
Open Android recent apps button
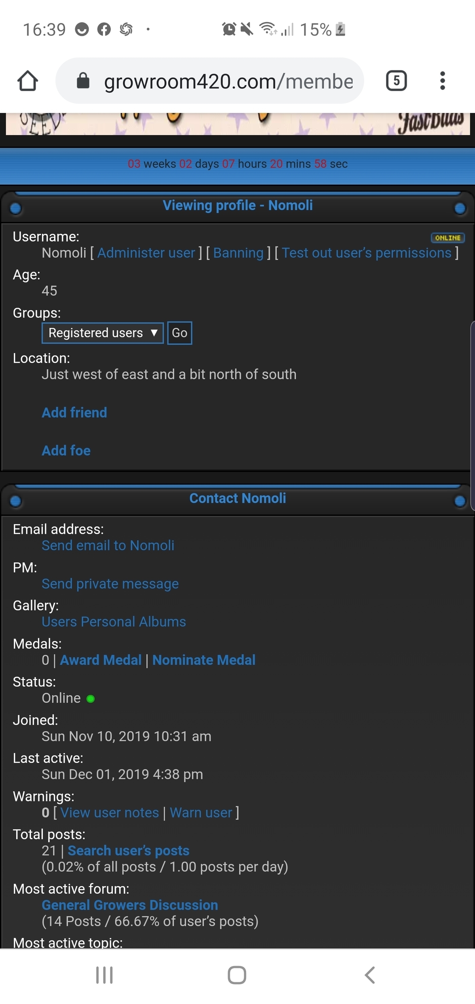[104, 975]
